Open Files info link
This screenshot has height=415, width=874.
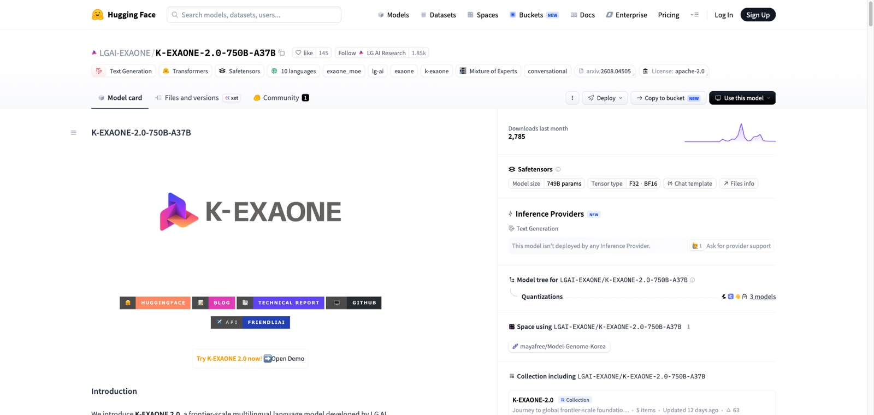pyautogui.click(x=739, y=183)
